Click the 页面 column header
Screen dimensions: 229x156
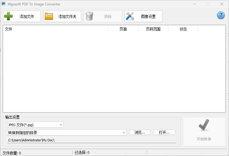coord(123,29)
